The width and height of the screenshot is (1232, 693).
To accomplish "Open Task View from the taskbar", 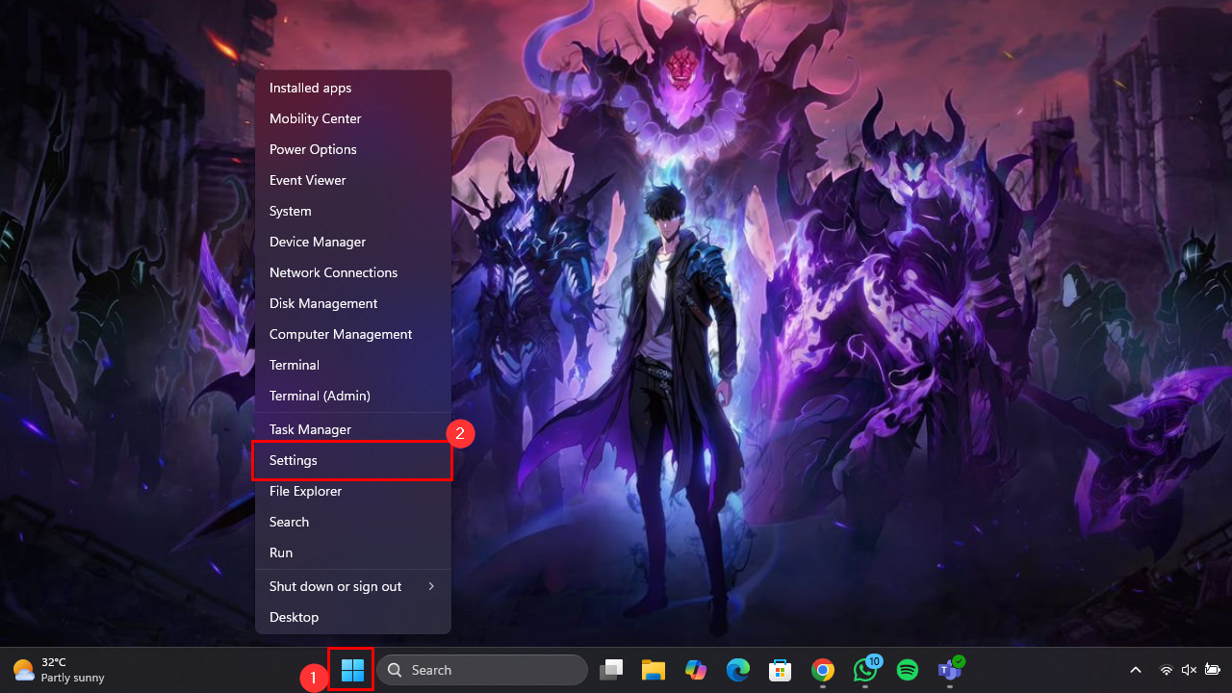I will (x=610, y=670).
